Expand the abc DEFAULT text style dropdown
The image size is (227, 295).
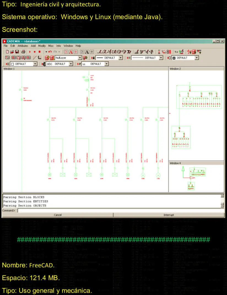pos(71,64)
